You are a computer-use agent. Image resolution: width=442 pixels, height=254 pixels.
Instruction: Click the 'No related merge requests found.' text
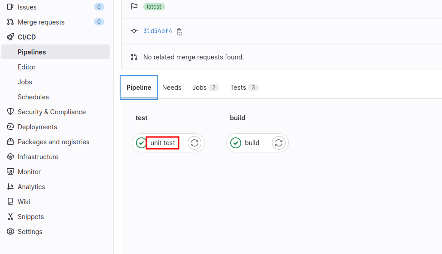(x=194, y=57)
